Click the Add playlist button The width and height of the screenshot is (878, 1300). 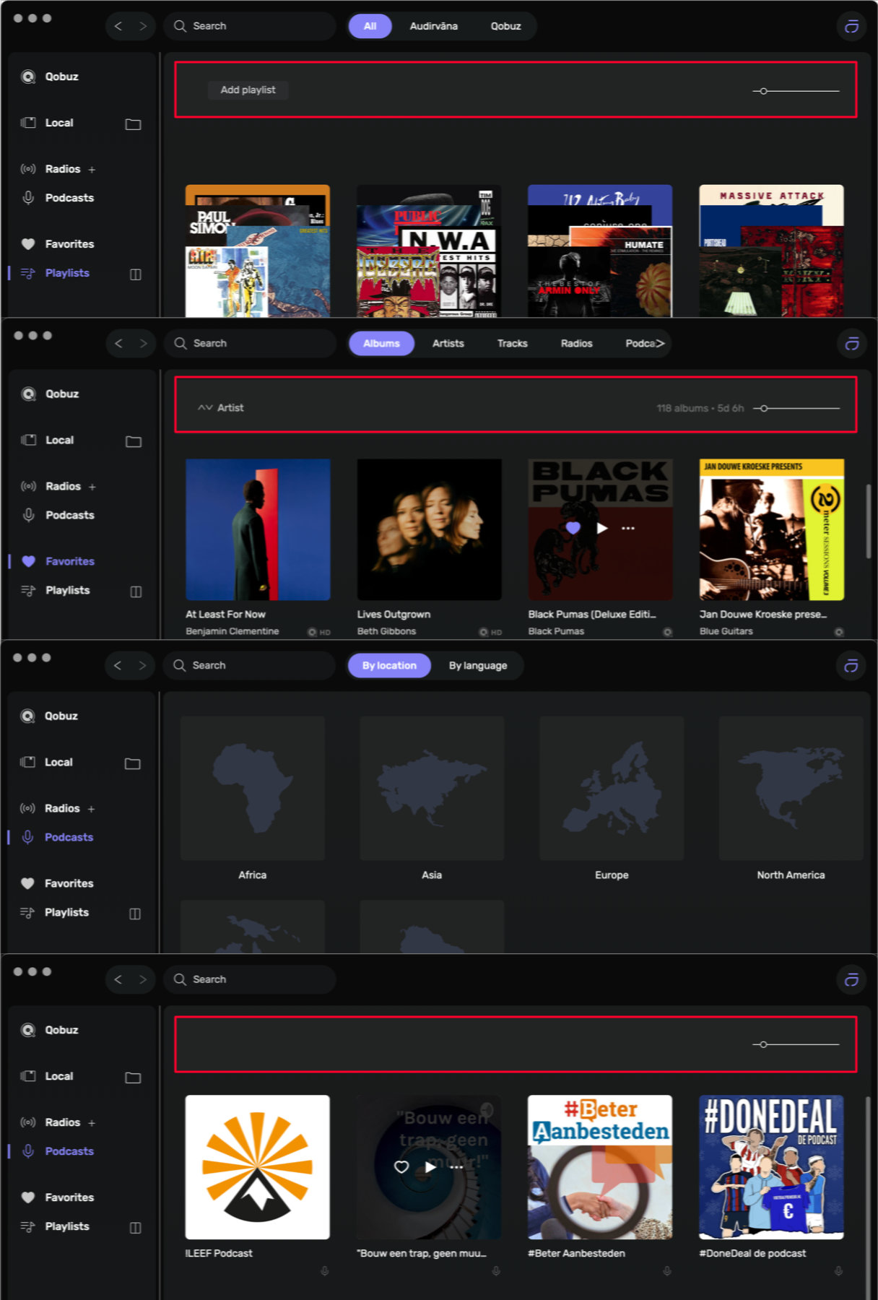248,90
